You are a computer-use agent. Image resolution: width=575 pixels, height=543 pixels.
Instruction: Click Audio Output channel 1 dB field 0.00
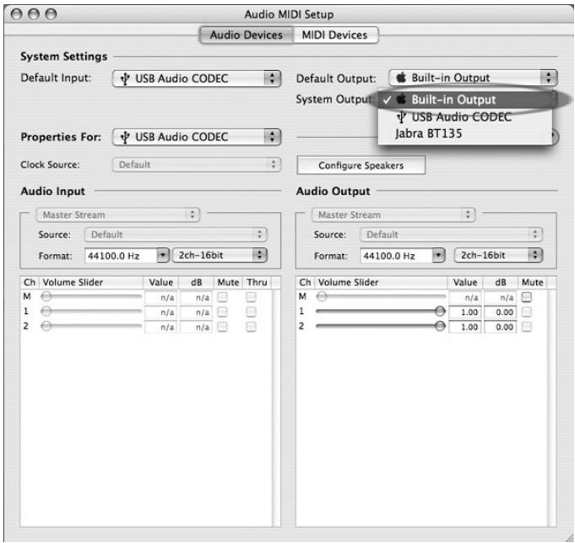tap(500, 312)
